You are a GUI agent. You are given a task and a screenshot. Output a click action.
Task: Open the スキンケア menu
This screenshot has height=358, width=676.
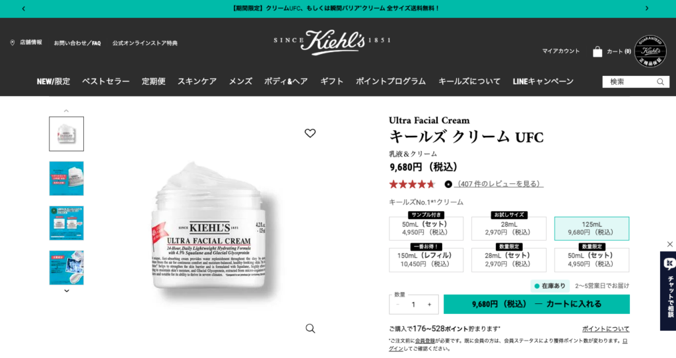(x=197, y=81)
